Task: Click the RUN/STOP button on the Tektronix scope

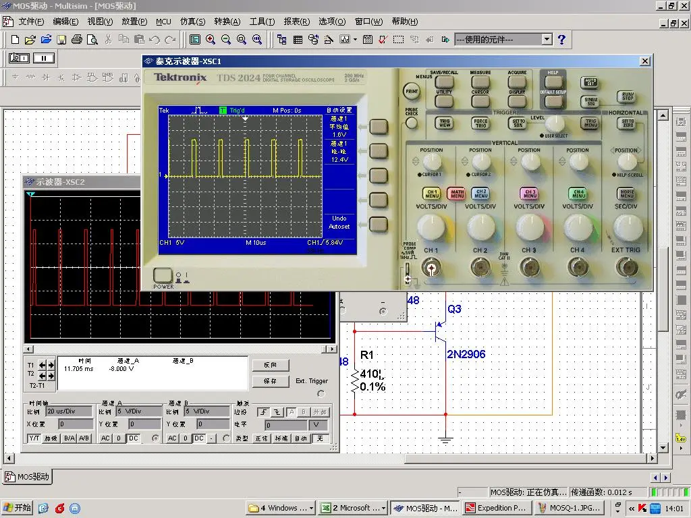Action: [x=628, y=96]
